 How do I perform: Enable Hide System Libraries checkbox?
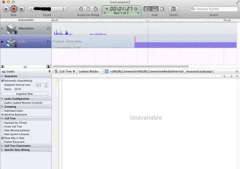click(x=3, y=134)
